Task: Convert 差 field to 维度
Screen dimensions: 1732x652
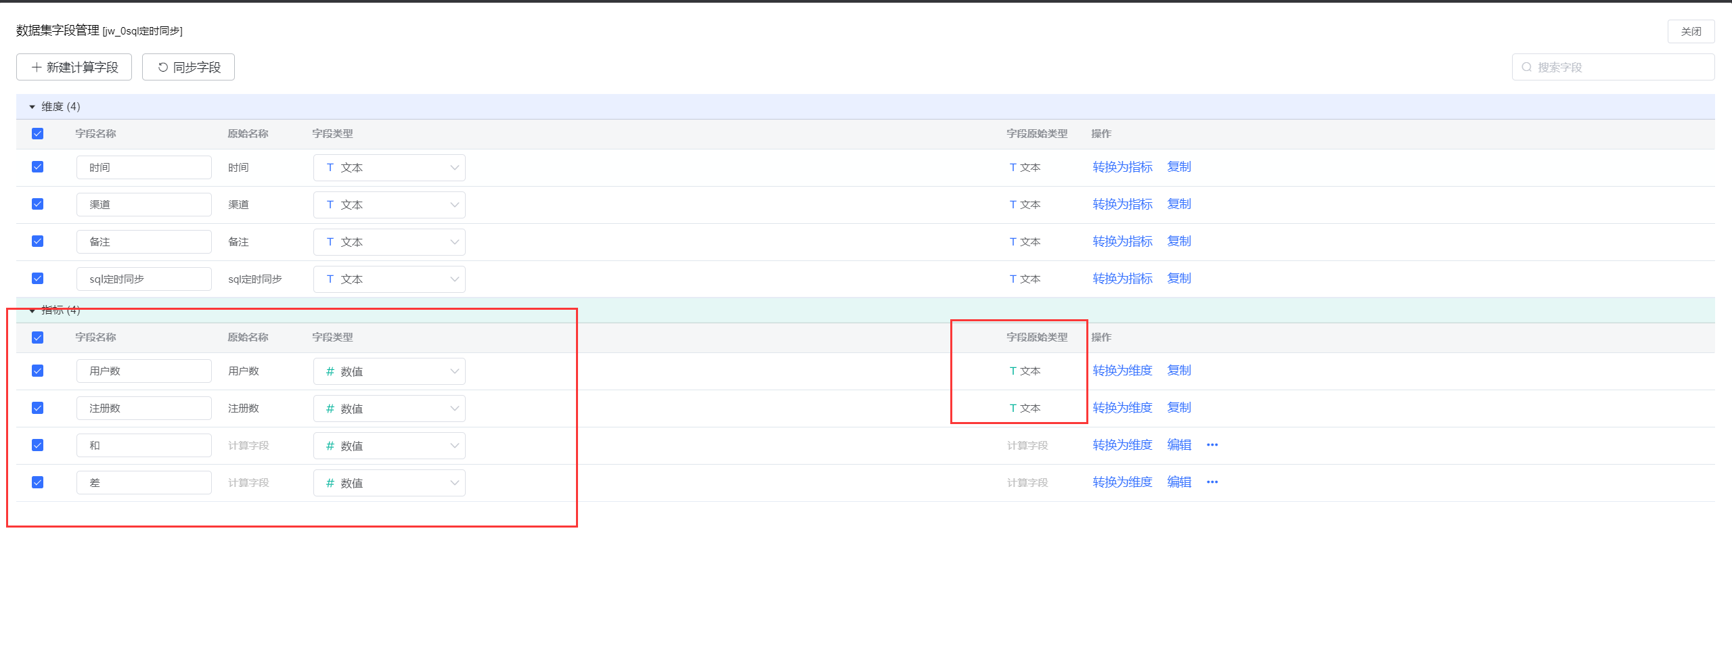Action: 1122,482
